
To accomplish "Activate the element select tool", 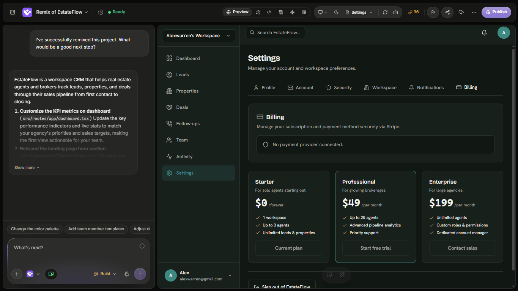I will (330, 275).
